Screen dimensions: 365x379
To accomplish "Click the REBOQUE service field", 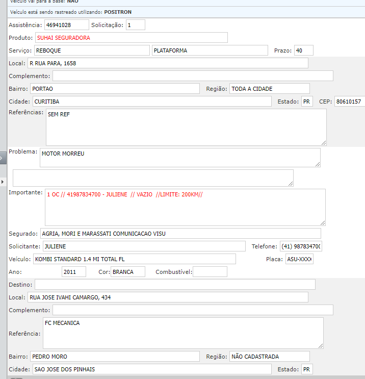I will [91, 50].
